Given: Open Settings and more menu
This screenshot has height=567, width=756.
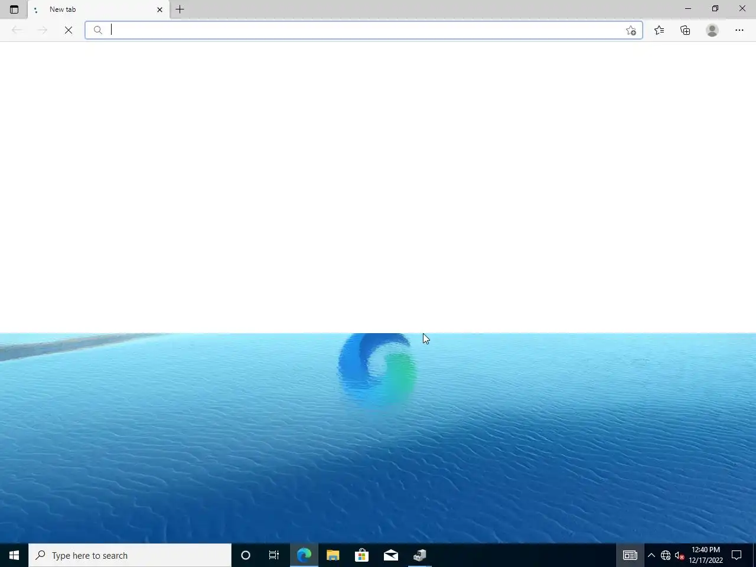Looking at the screenshot, I should pos(739,30).
